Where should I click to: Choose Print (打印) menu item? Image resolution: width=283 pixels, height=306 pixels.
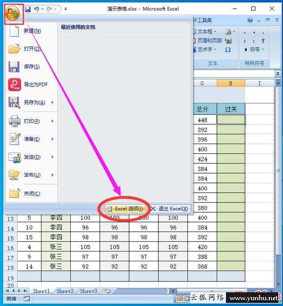pyautogui.click(x=32, y=121)
